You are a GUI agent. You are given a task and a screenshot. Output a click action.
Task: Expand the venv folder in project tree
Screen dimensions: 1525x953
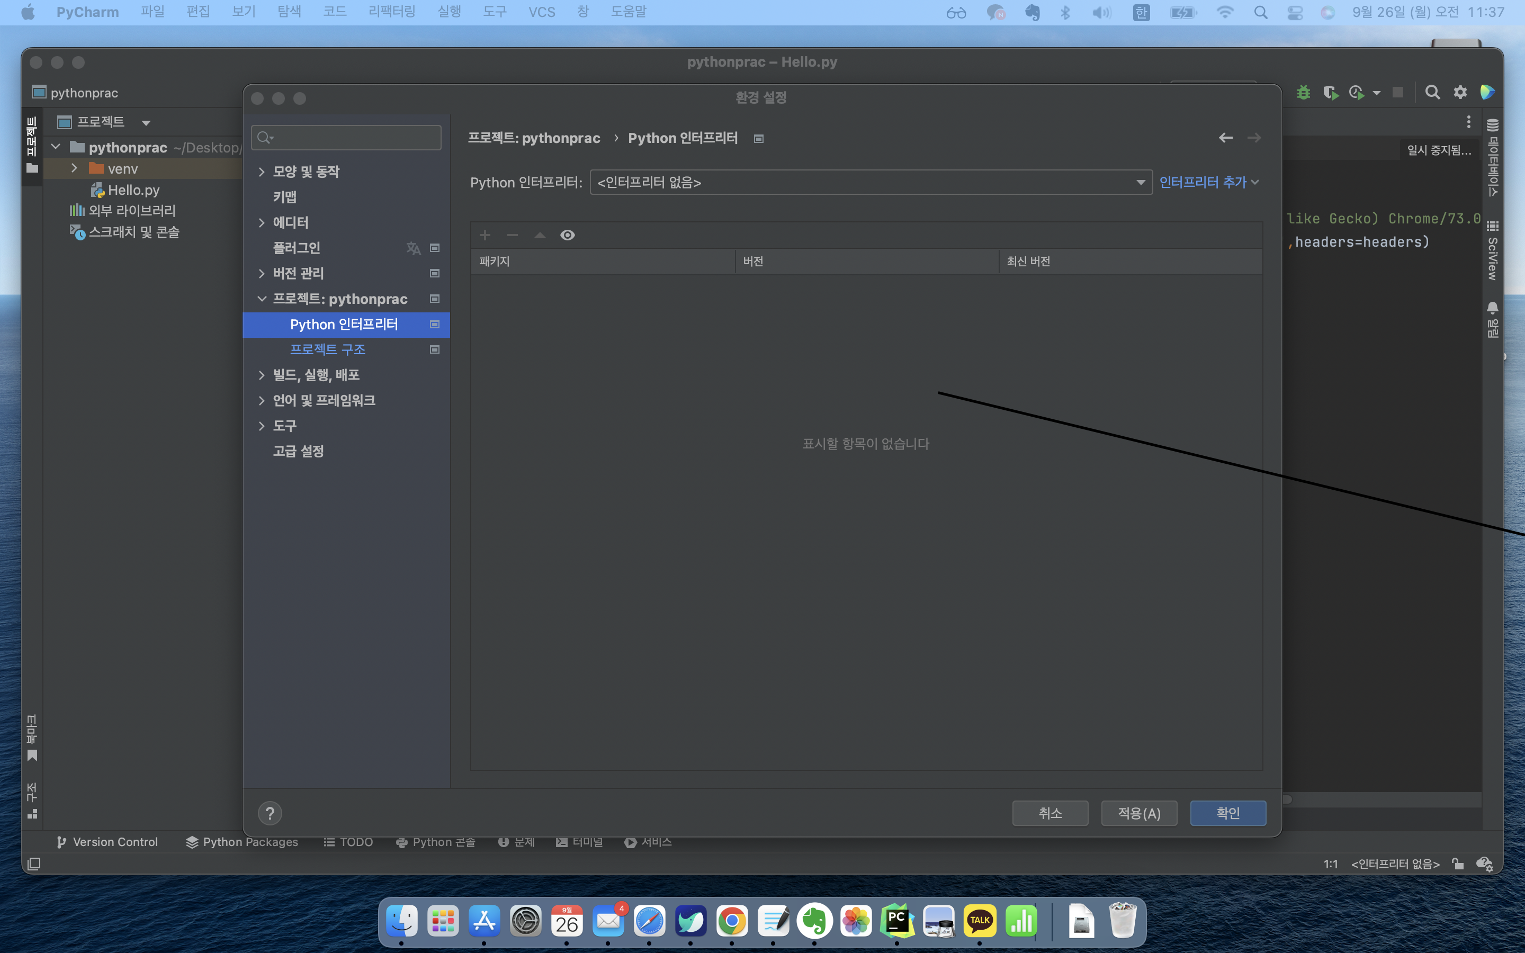tap(74, 168)
